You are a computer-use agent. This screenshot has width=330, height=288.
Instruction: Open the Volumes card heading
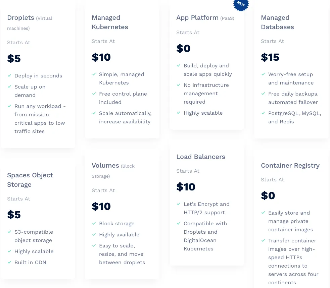[105, 166]
